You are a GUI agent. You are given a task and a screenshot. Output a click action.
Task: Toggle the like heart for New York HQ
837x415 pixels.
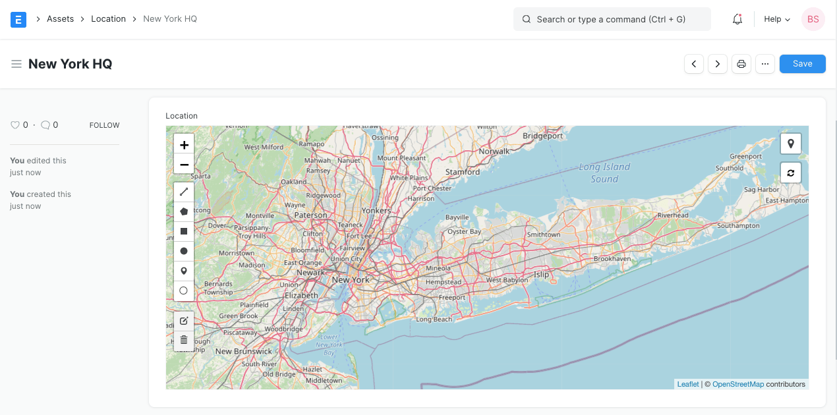click(x=14, y=124)
